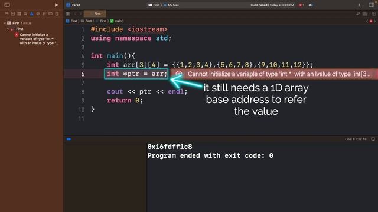
Task: Show the red error count badge
Action: coord(301,5)
